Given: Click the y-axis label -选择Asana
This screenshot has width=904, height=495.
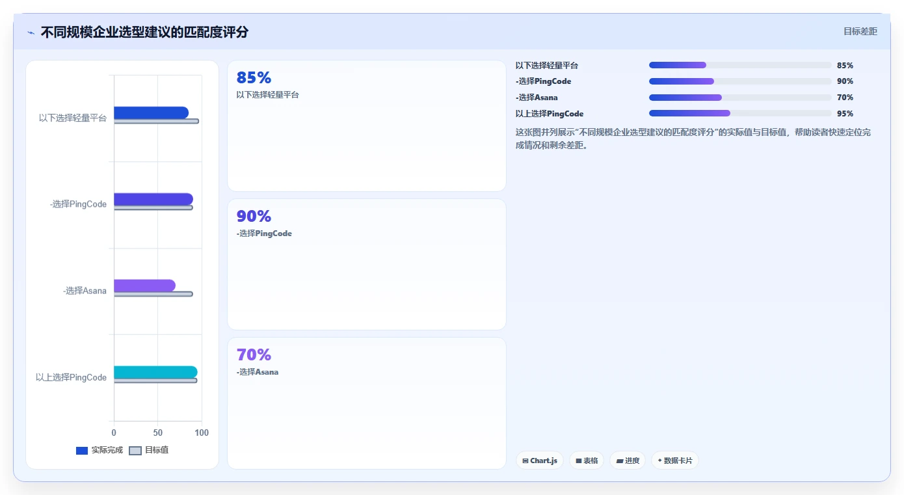Looking at the screenshot, I should 85,291.
